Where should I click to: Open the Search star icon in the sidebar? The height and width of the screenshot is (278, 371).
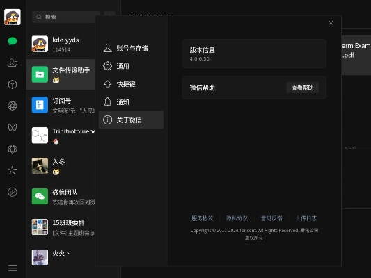pyautogui.click(x=13, y=170)
